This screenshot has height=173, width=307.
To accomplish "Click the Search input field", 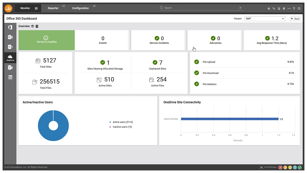I will 201,8.
